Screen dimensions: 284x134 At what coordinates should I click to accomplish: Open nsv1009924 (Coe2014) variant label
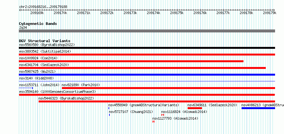38,58
